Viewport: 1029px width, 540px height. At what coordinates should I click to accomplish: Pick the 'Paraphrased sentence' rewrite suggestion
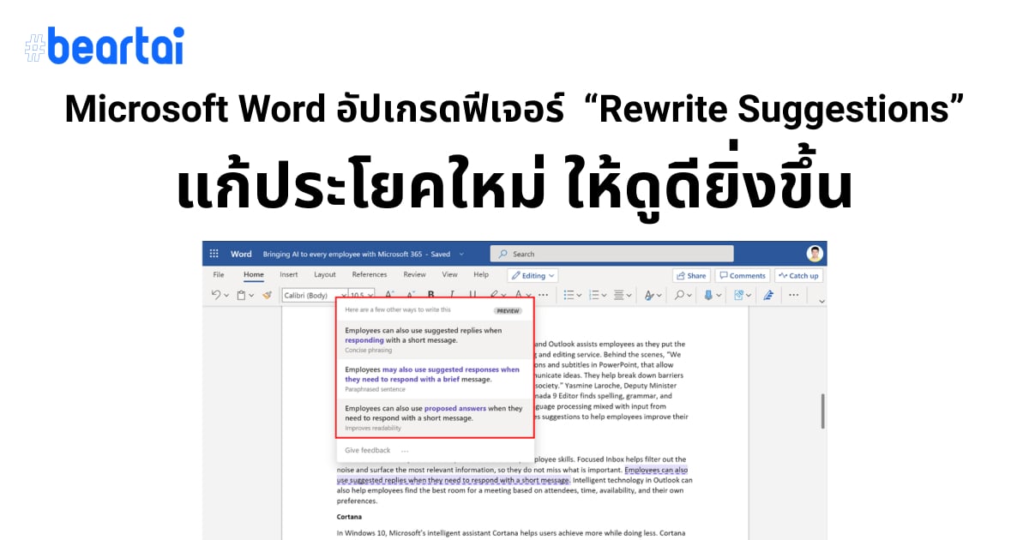coord(435,378)
